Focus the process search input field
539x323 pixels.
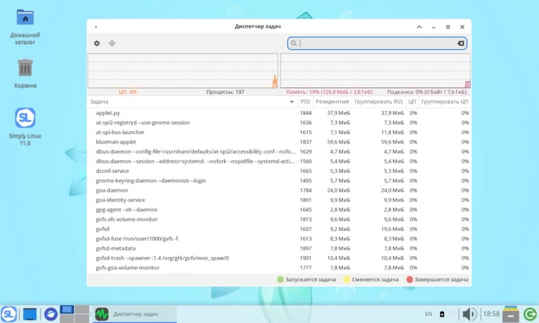[x=377, y=43]
